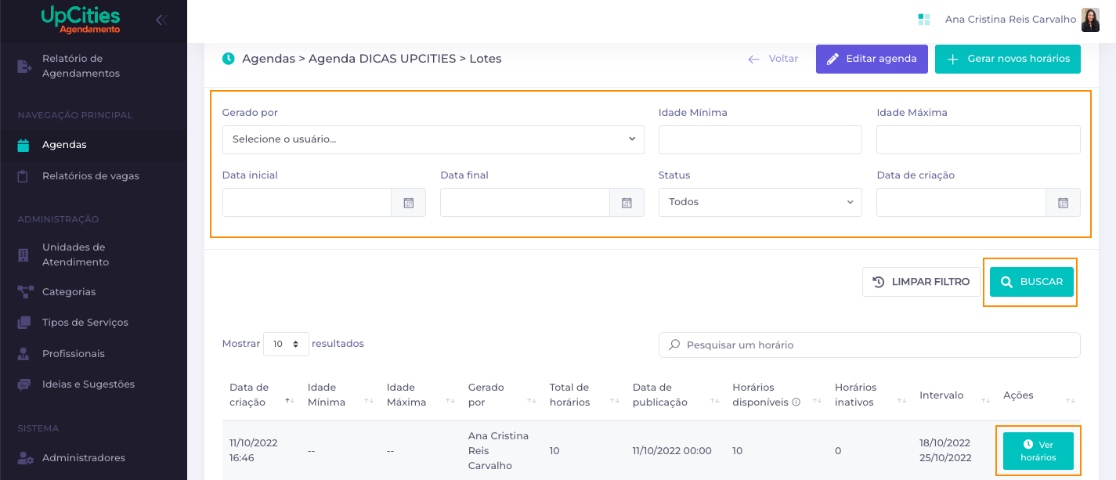1116x480 pixels.
Task: Click the Voltar back link
Action: (x=773, y=59)
